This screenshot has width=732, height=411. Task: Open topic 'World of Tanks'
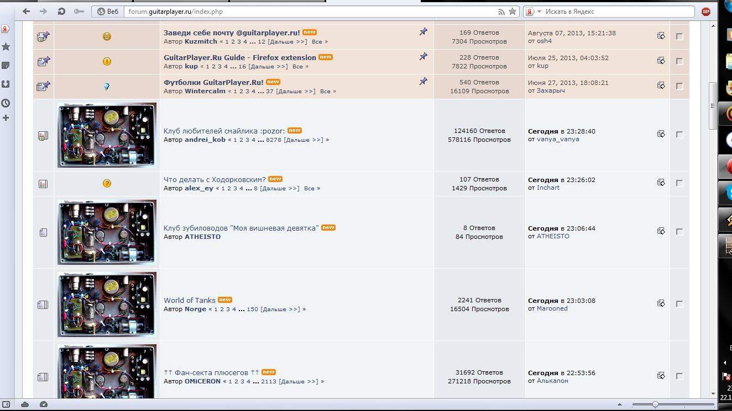[x=190, y=301]
